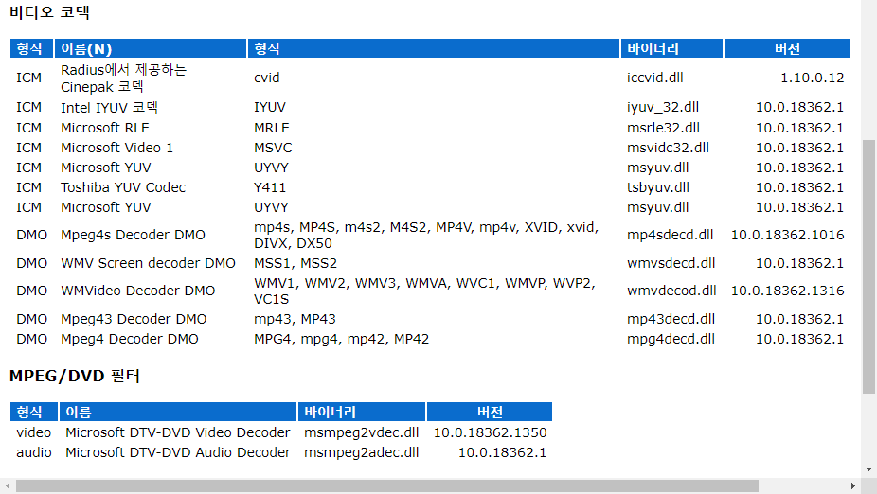Select the Toshiba YUV Codec name cell
The height and width of the screenshot is (494, 877).
pos(123,187)
